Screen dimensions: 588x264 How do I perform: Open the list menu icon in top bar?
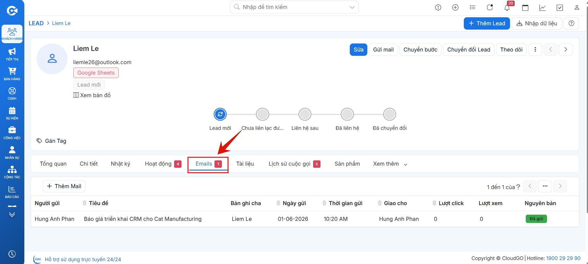pos(472,7)
